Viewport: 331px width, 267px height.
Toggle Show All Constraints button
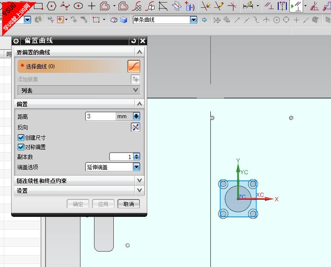pos(296,6)
